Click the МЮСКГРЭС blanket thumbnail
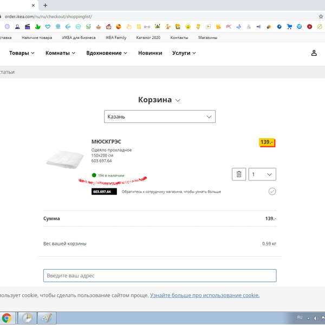Image resolution: width=325 pixels, height=325 pixels. coord(65,160)
